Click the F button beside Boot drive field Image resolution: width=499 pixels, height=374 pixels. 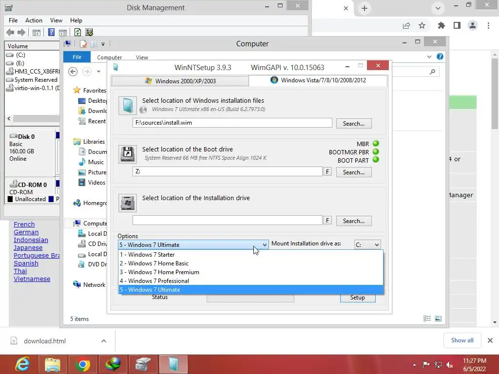click(327, 172)
